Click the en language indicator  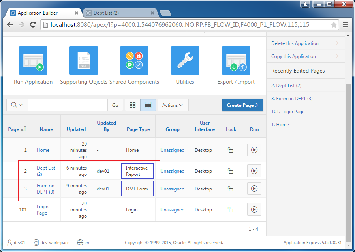coord(83,243)
